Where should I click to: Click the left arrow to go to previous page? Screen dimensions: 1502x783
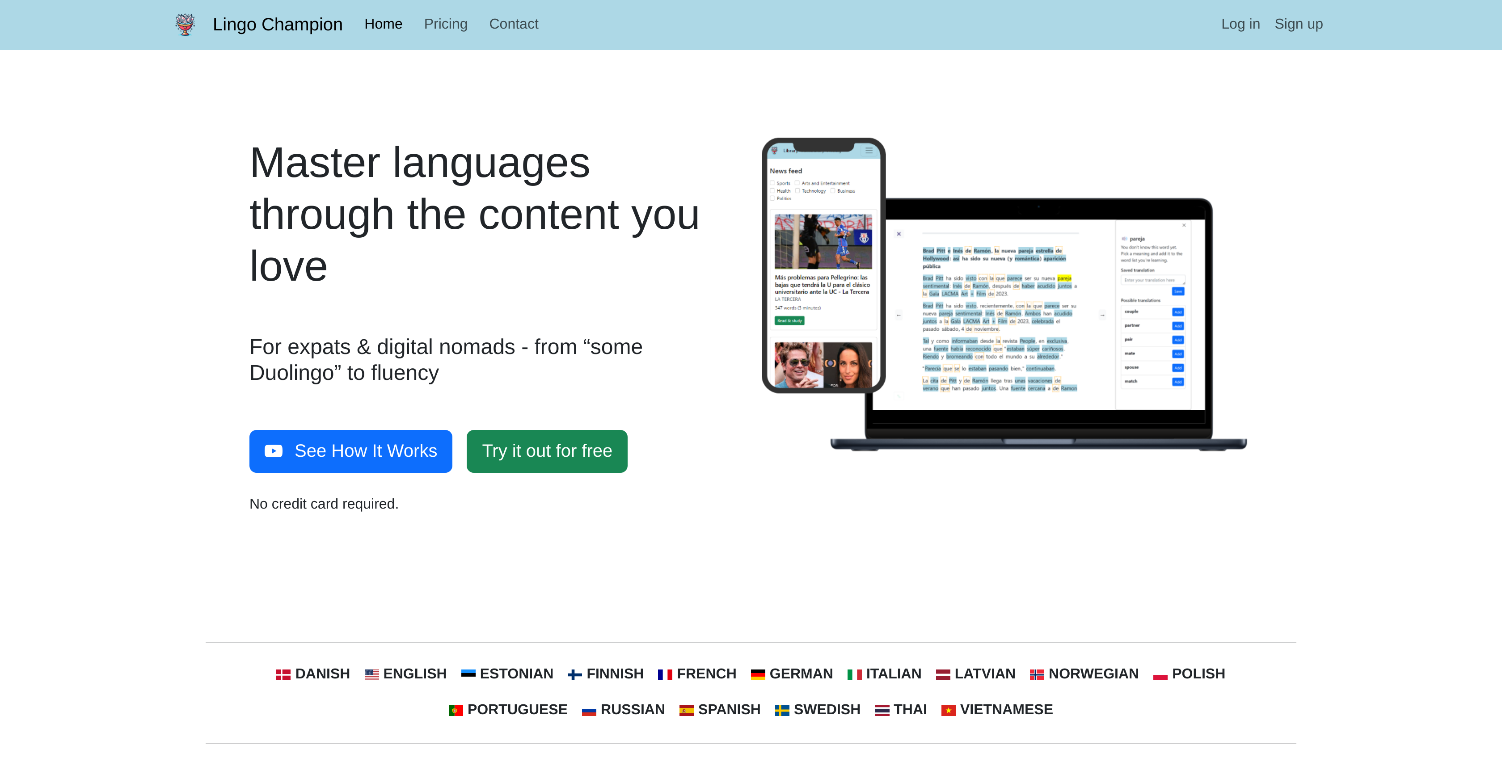[899, 316]
